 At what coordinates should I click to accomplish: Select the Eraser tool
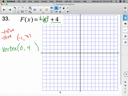(x=67, y=12)
